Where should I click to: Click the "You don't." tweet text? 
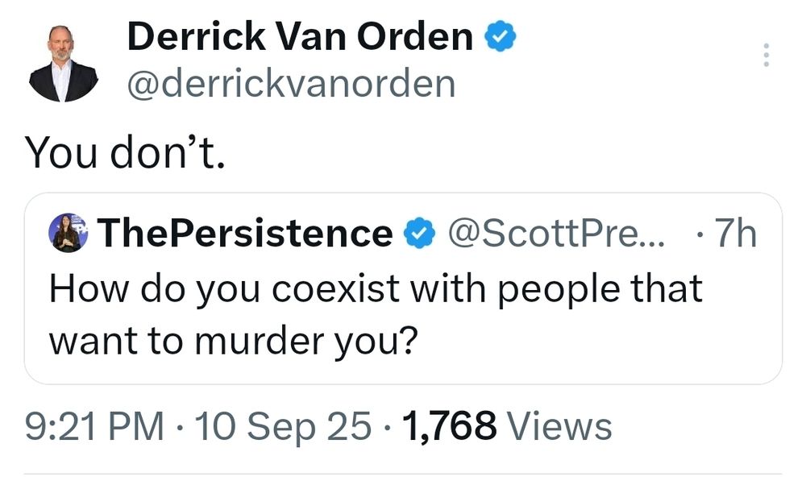(x=124, y=151)
